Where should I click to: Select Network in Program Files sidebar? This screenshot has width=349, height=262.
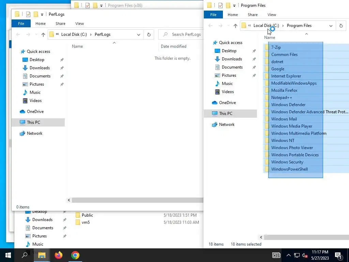tap(227, 124)
